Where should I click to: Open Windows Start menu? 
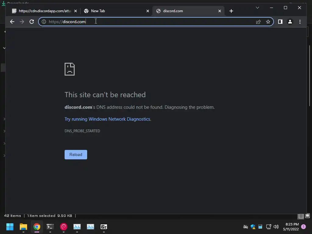pos(10,227)
